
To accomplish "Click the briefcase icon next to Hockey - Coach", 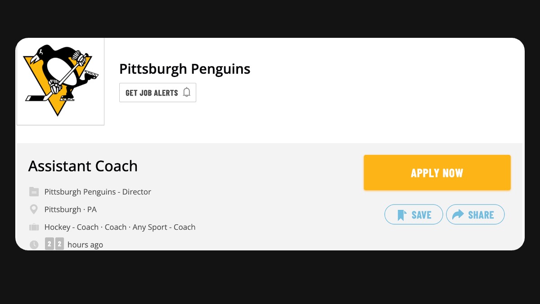I will coord(34,227).
